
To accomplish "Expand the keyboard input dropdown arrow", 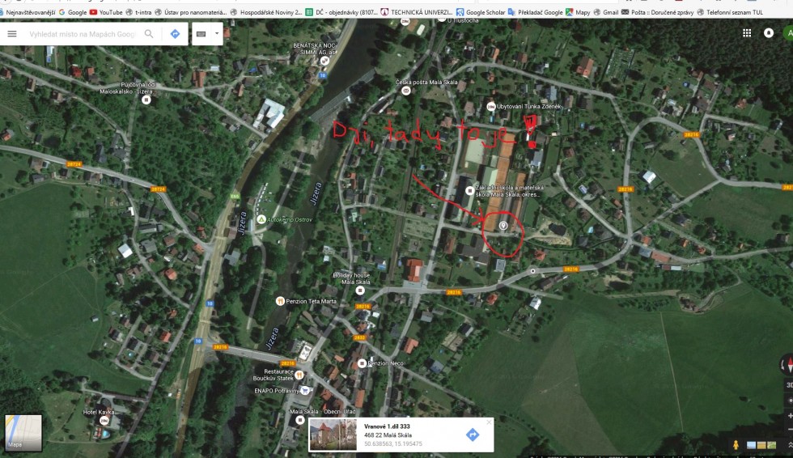I will [216, 34].
